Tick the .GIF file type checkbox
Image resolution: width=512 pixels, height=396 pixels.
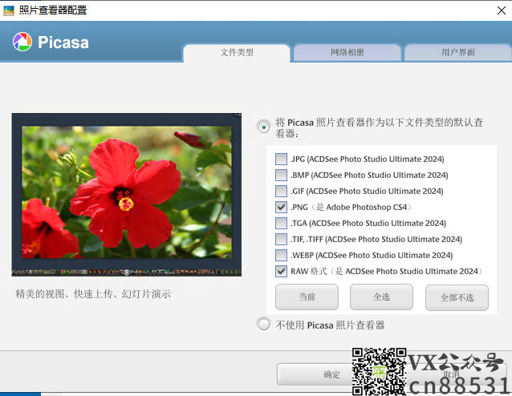[281, 191]
